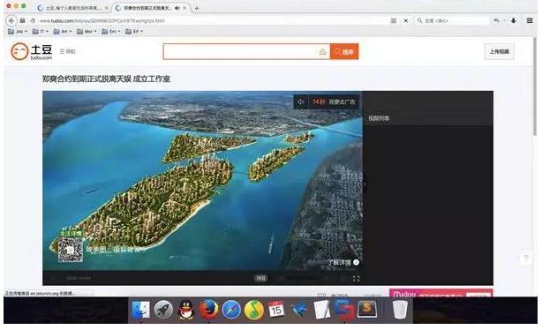542x330 pixels.
Task: Open the Firefox hamburger menu
Action: click(530, 20)
